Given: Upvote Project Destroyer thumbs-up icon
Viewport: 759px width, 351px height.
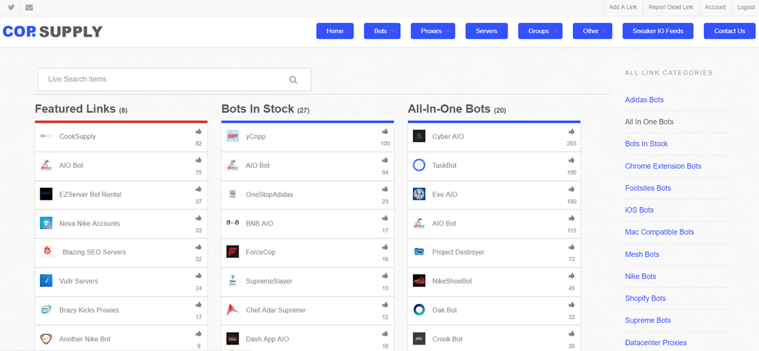Looking at the screenshot, I should click(572, 247).
